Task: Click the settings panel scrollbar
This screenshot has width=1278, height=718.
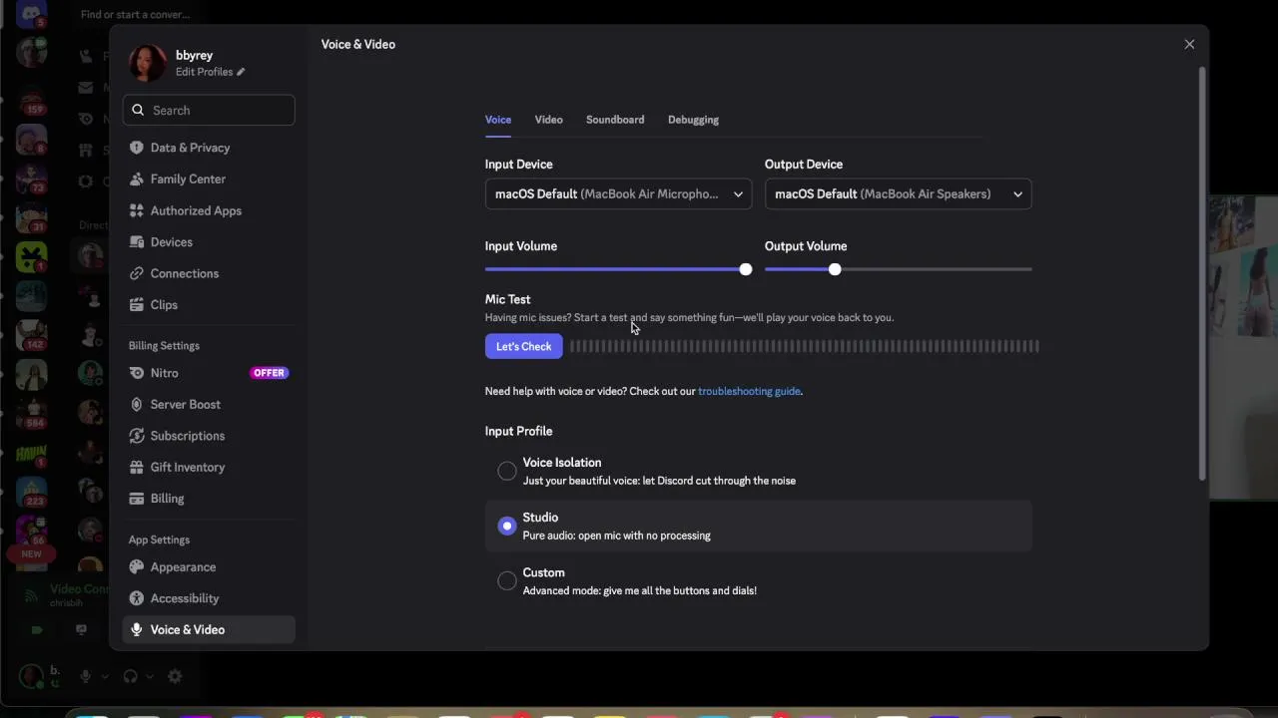Action: (1202, 274)
